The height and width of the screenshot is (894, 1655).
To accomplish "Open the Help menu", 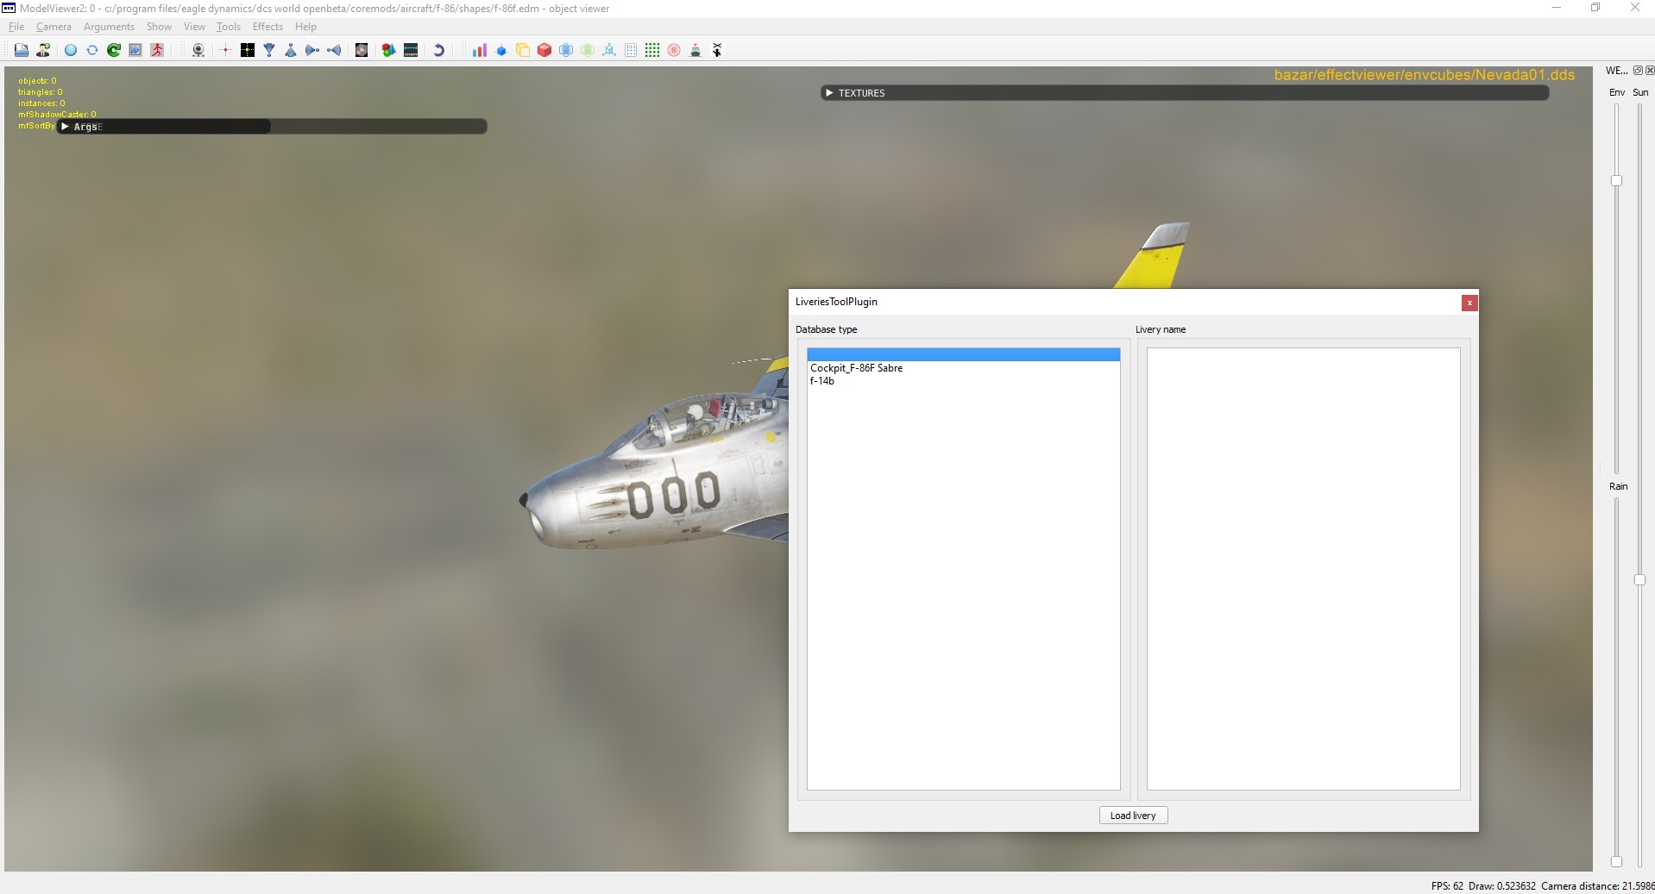I will 305,27.
